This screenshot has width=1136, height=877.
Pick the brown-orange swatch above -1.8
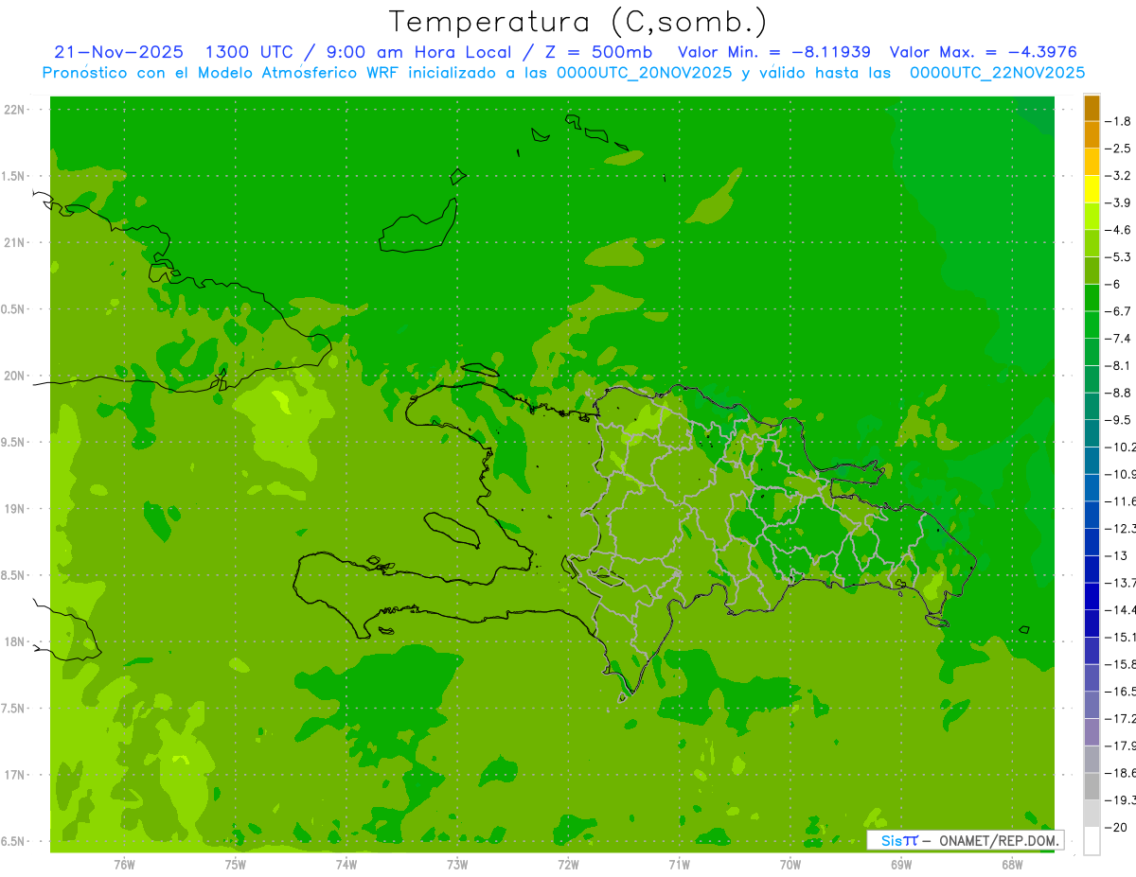pyautogui.click(x=1092, y=108)
